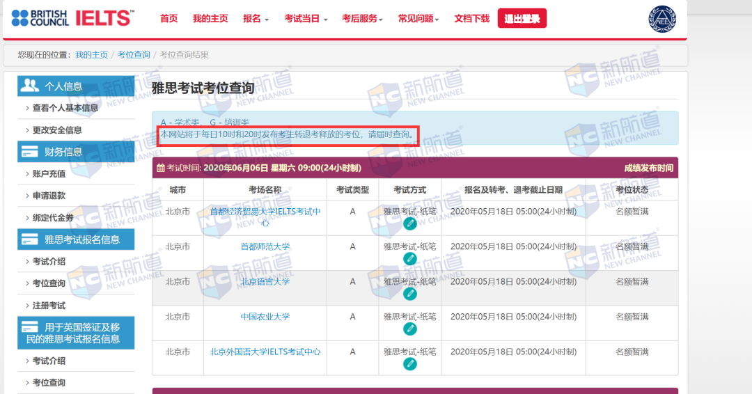
Task: Click pencil icon for 首都经济贸易大学 row
Action: click(410, 223)
